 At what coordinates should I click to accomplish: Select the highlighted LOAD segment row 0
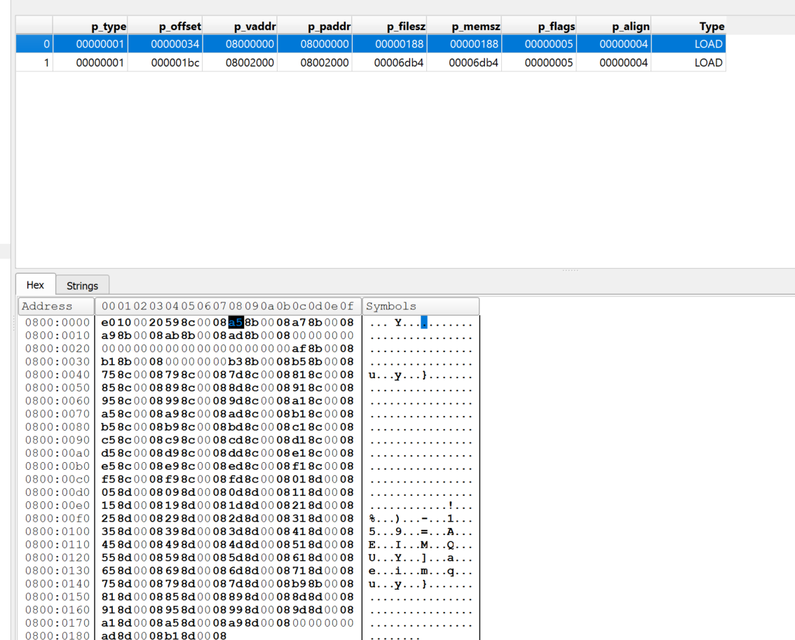coord(280,43)
